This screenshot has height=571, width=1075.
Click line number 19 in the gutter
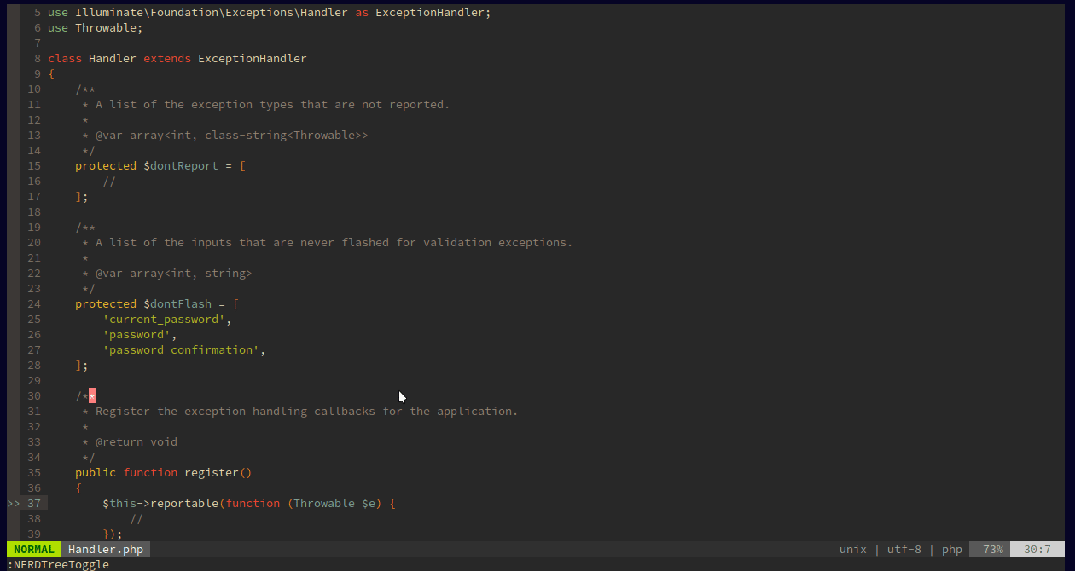(34, 228)
